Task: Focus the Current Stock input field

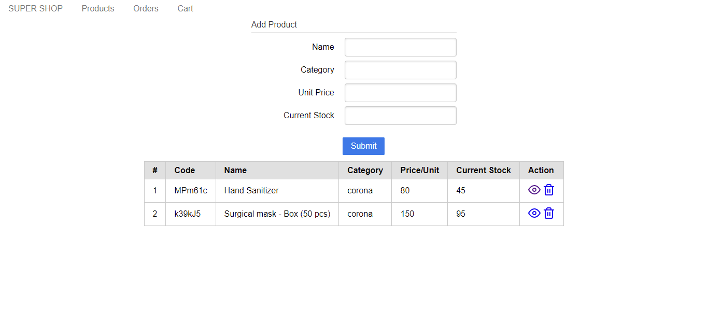Action: click(400, 116)
